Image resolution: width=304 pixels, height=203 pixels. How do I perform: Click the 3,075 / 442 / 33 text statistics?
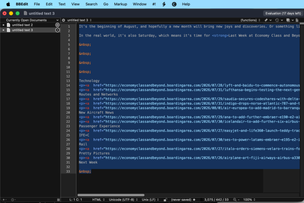pyautogui.click(x=216, y=200)
